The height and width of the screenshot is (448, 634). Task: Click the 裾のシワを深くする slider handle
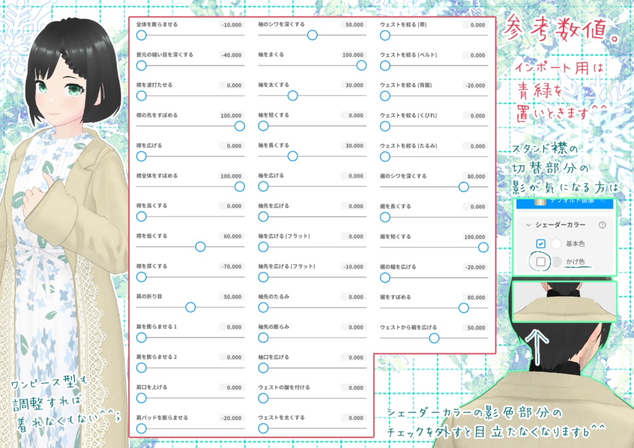464,187
